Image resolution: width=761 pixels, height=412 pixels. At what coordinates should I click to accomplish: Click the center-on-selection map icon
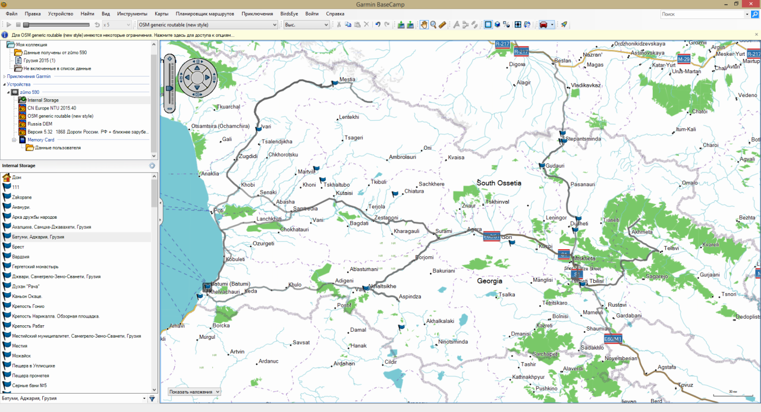518,24
